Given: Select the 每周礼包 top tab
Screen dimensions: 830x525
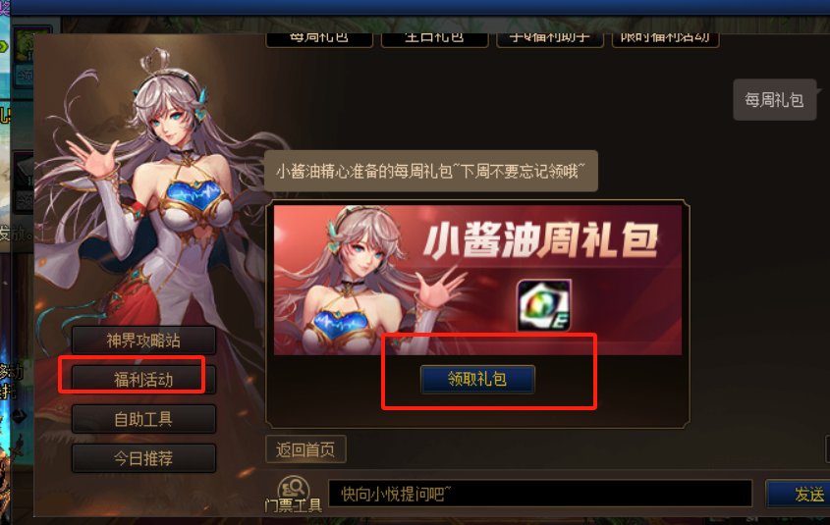Looking at the screenshot, I should tap(319, 39).
